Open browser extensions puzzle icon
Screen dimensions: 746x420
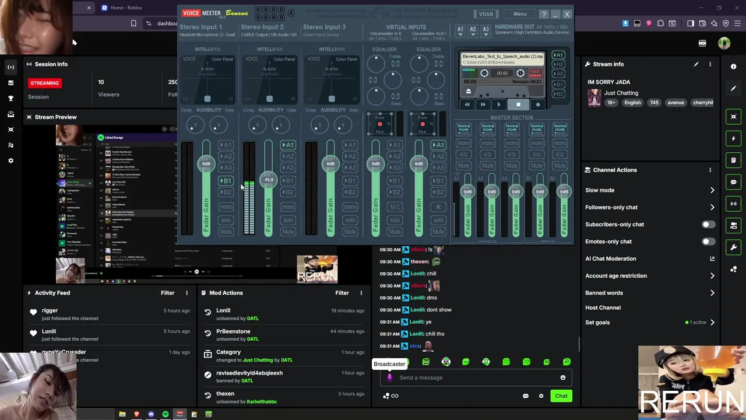[x=660, y=23]
